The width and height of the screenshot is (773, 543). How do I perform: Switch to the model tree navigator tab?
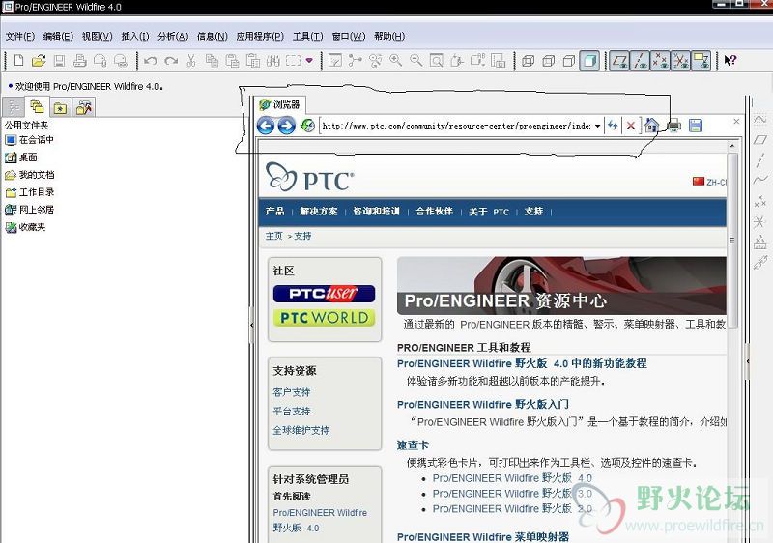pos(14,107)
